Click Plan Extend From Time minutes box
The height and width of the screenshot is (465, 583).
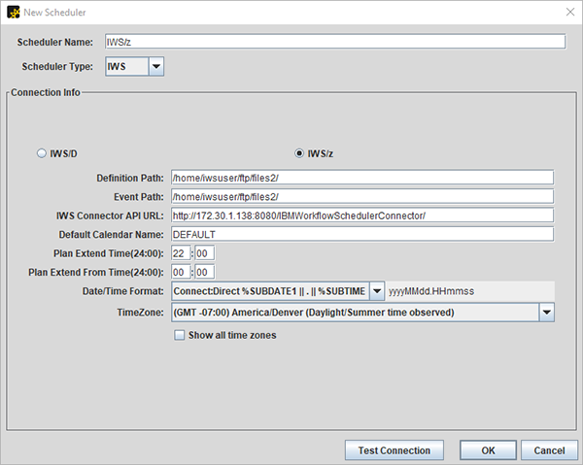tap(204, 272)
